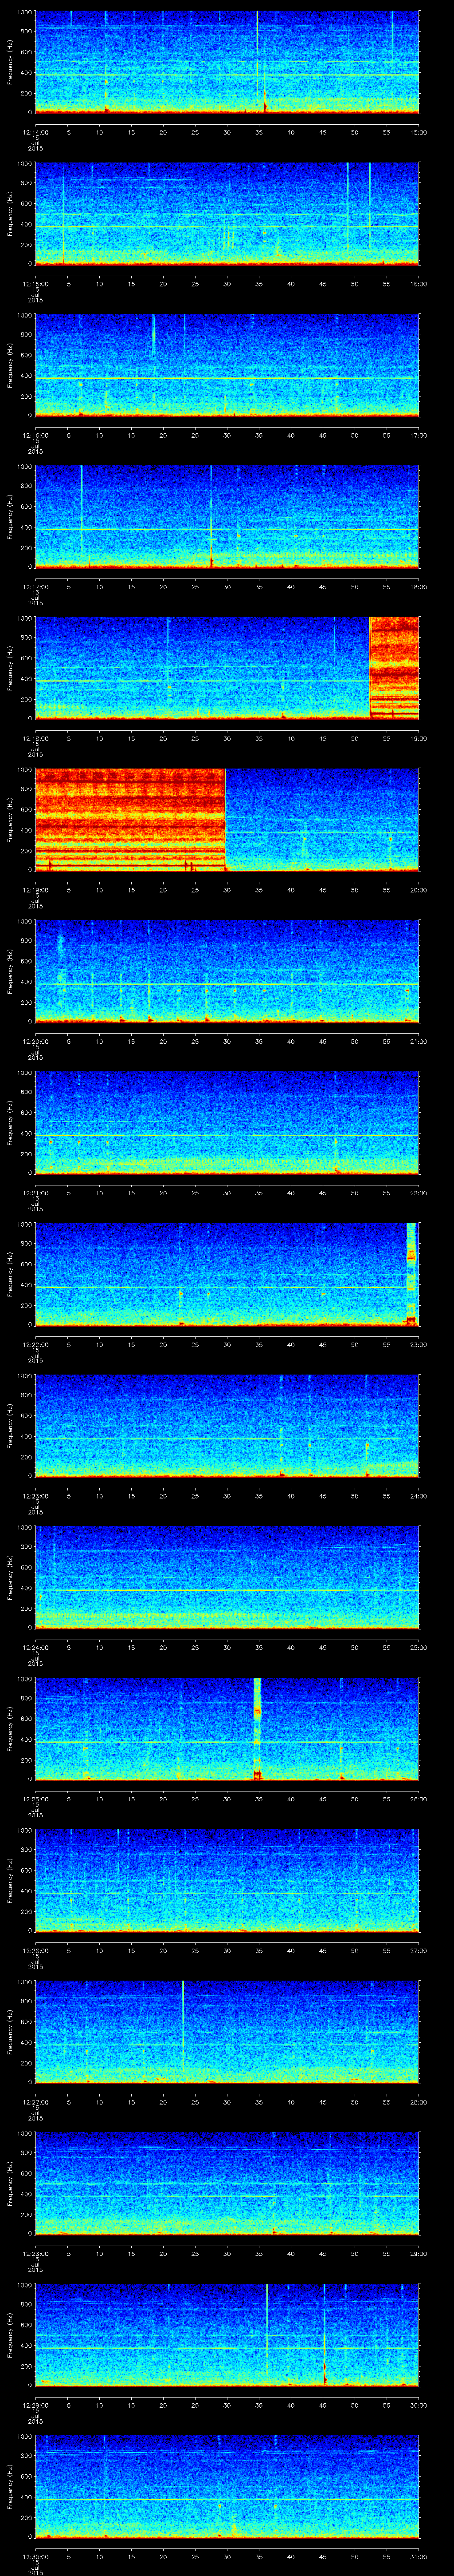
Task: Select the spectrogram panel starting at 12:21:00
Action: (227, 1123)
